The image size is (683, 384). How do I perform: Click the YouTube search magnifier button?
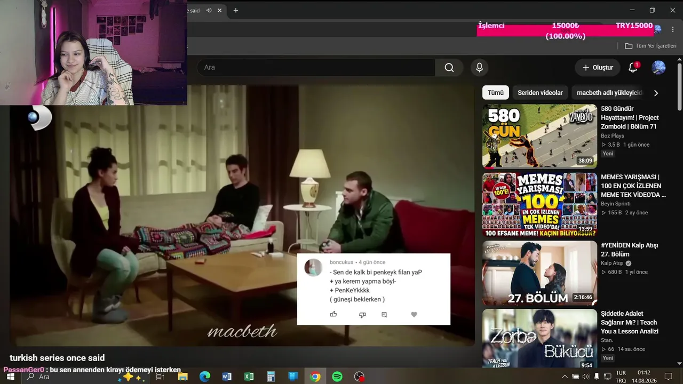449,68
